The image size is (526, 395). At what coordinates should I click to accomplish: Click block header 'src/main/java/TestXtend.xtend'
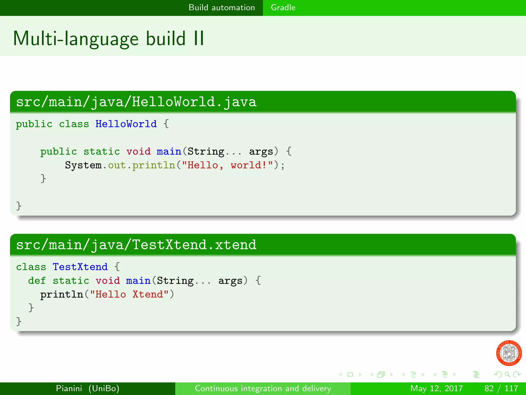point(136,245)
